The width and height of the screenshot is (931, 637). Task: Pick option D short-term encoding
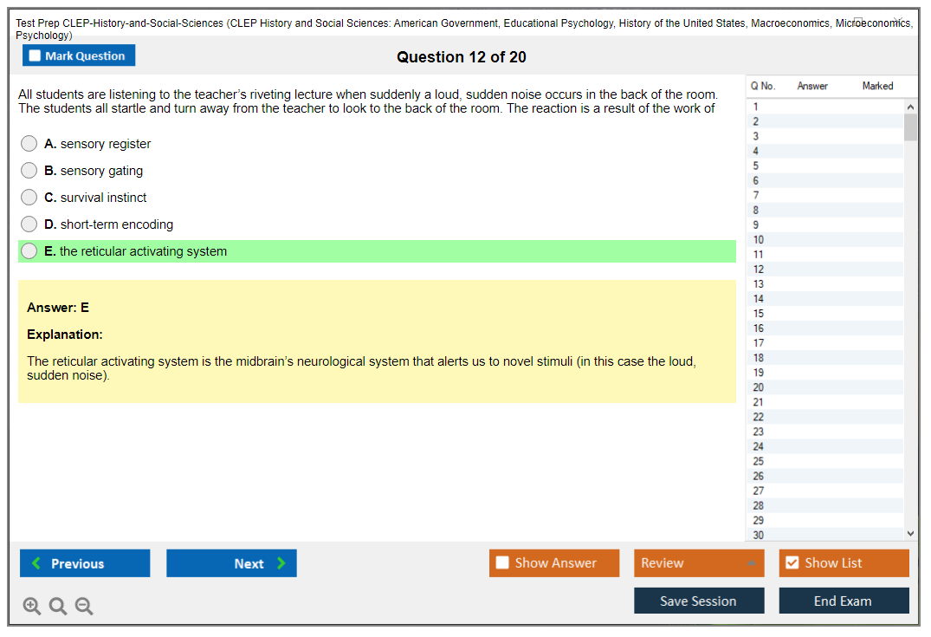pos(29,224)
